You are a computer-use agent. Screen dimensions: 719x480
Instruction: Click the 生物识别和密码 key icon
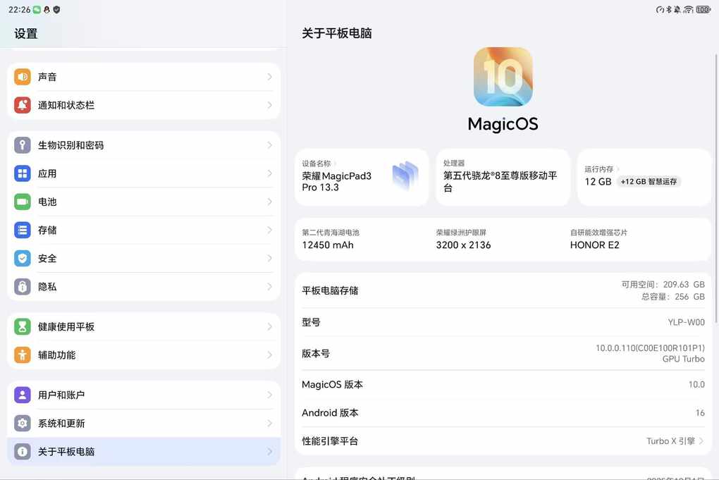23,145
